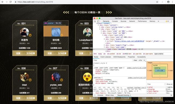The height and width of the screenshot is (104, 175).
Task: Open the Network panel tab
Action: coord(132,21)
